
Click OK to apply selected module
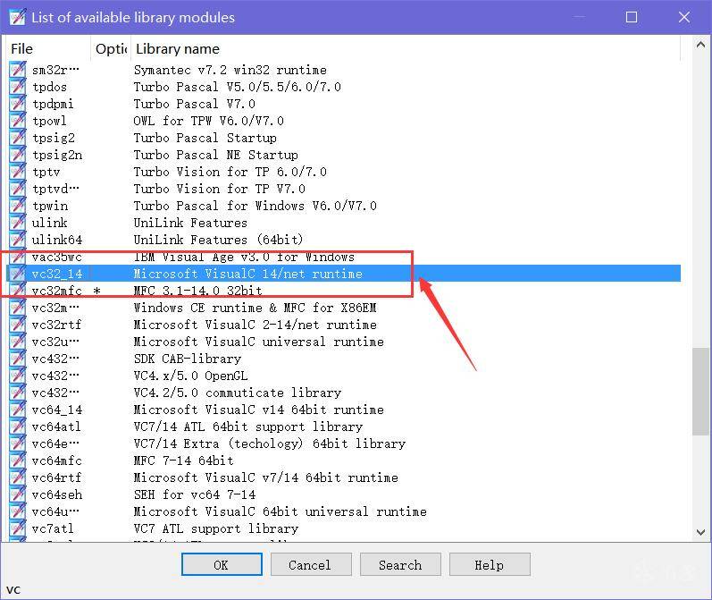click(222, 564)
